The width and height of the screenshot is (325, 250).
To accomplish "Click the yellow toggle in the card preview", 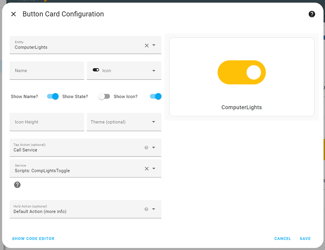I will [242, 72].
